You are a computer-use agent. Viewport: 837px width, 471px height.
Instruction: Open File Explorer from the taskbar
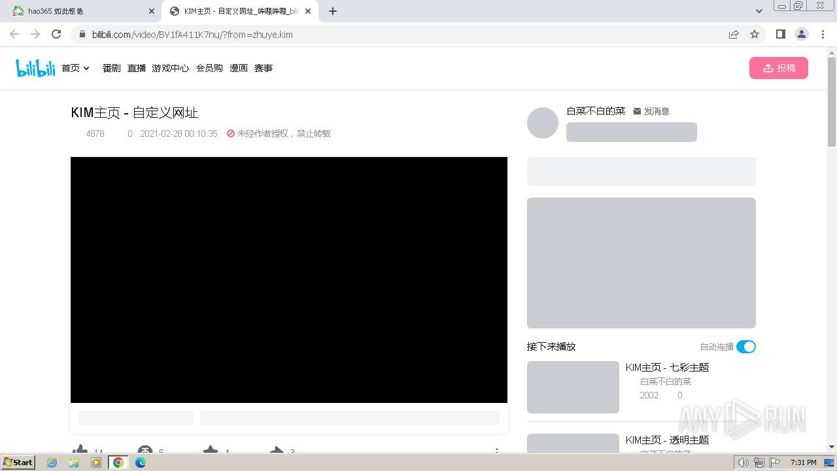tap(74, 462)
